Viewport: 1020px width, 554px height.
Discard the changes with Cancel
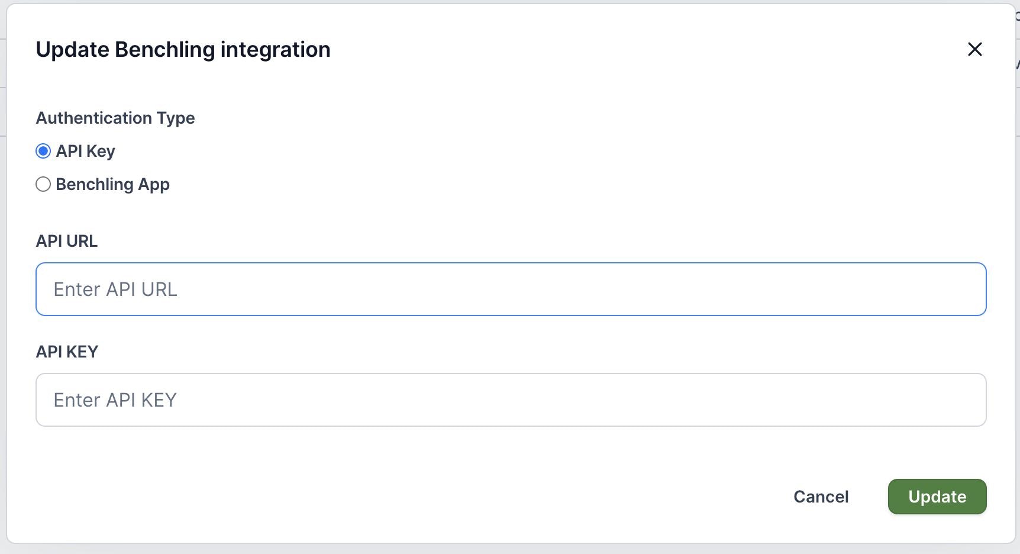click(x=821, y=497)
